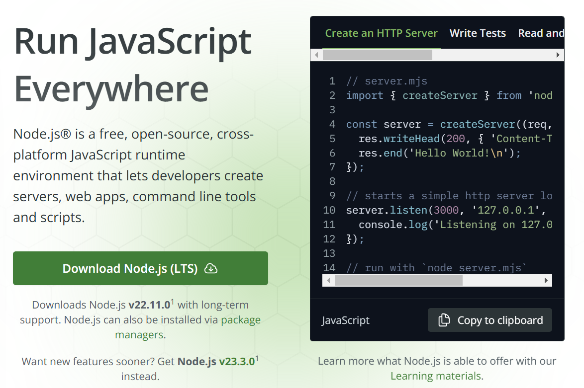584x388 pixels.
Task: Select the Create an HTTP Server tab
Action: click(x=382, y=33)
